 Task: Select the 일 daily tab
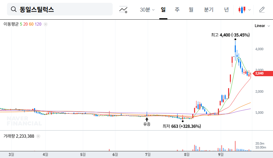click(x=163, y=9)
